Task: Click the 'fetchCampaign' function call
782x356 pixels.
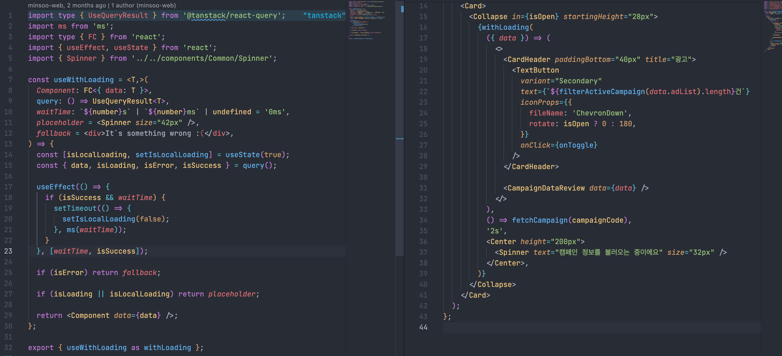Action: pos(540,220)
